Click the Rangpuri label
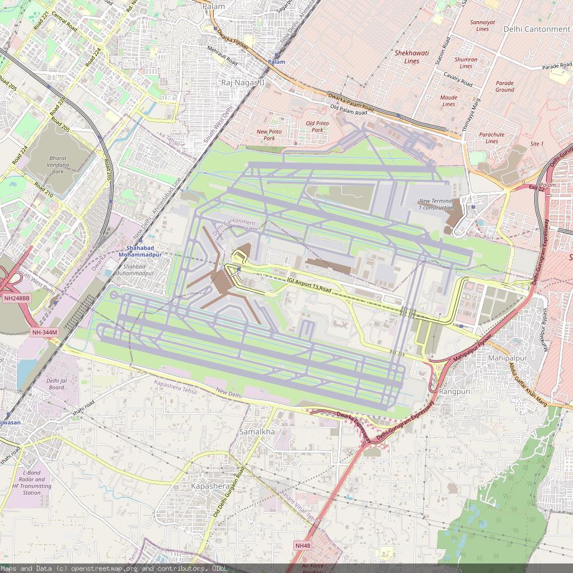The image size is (573, 573). 454,391
